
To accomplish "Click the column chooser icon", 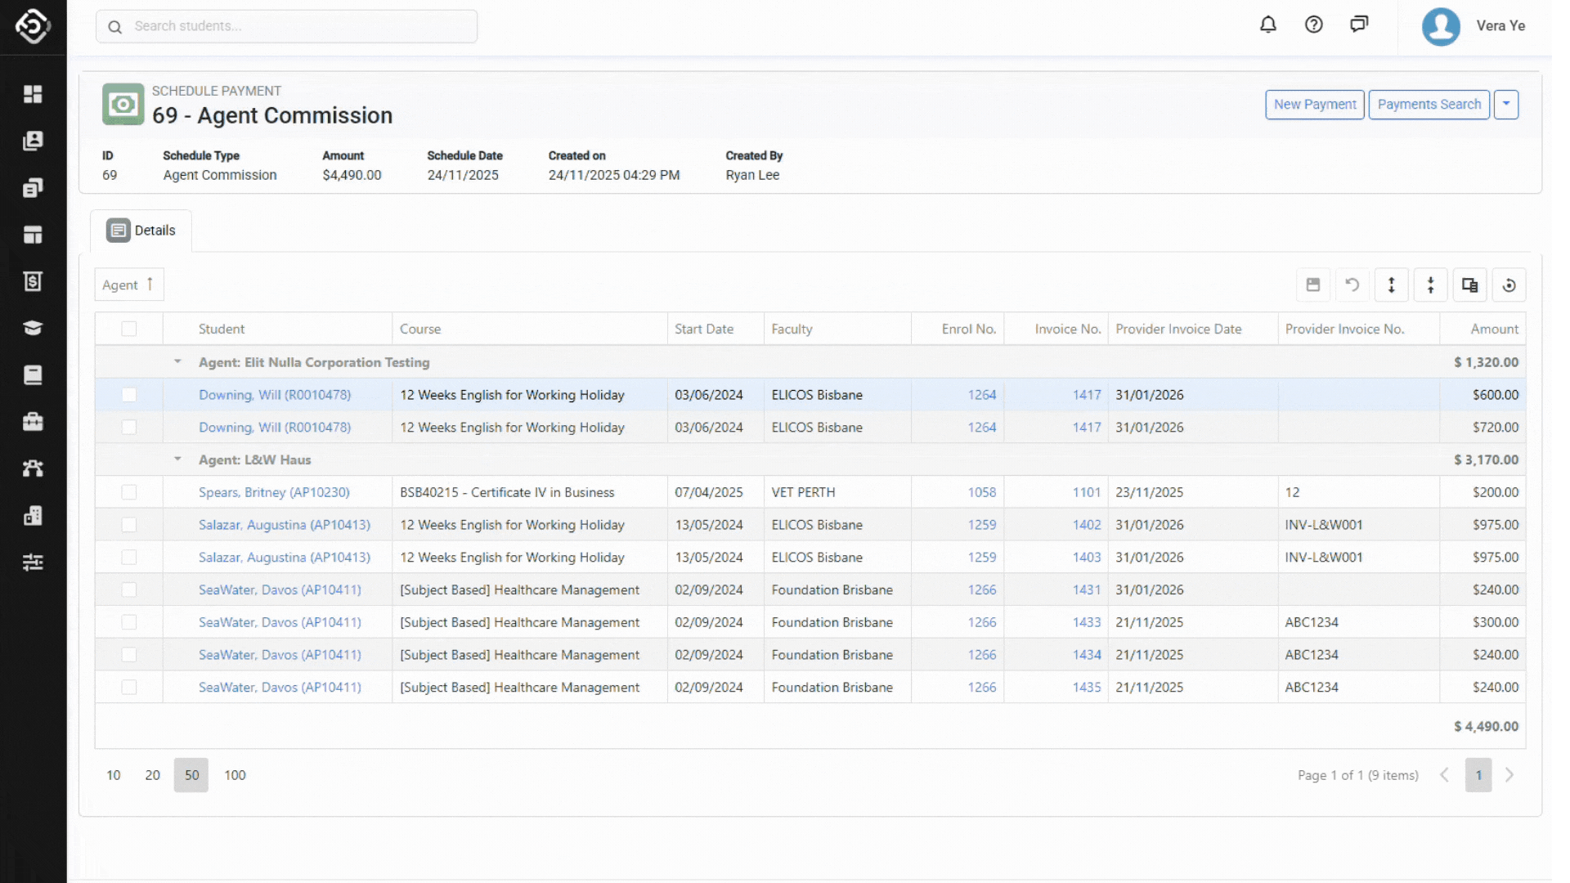I will 1469,285.
